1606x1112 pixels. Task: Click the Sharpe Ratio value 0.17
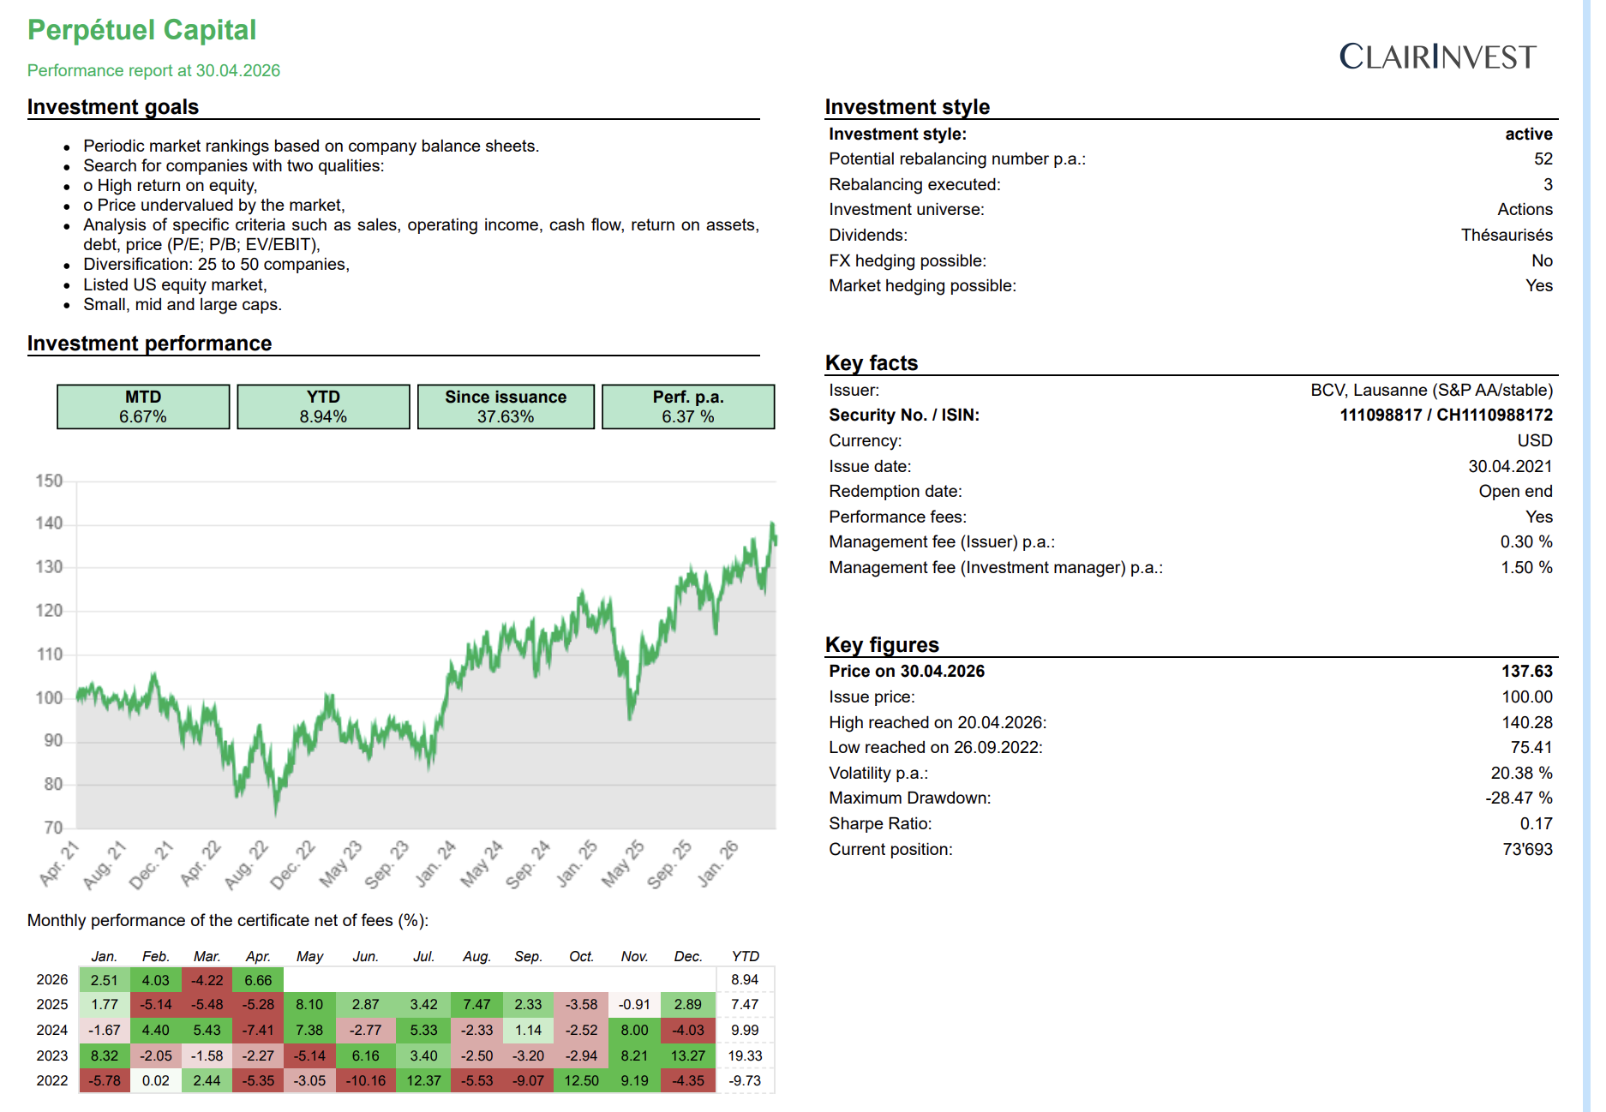[1536, 824]
